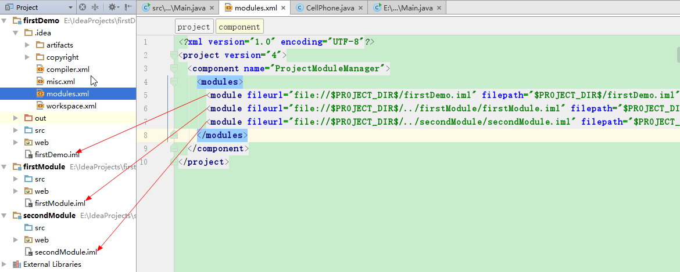Hide the Project tool window

click(x=128, y=7)
